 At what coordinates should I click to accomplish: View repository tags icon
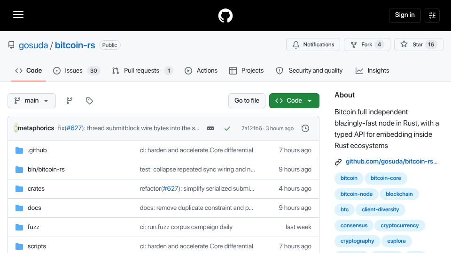pyautogui.click(x=89, y=101)
